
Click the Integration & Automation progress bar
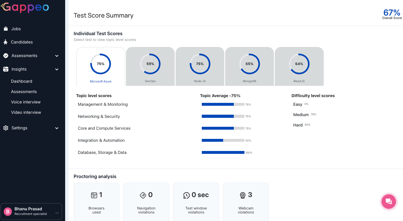tap(223, 140)
